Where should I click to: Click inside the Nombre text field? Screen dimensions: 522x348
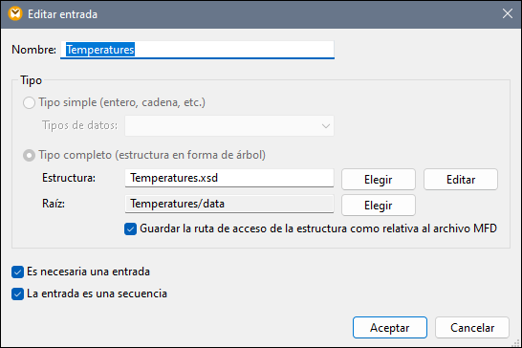coord(197,50)
